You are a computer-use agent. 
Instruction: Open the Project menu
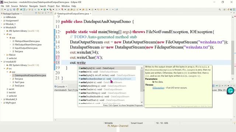[x=51, y=6]
